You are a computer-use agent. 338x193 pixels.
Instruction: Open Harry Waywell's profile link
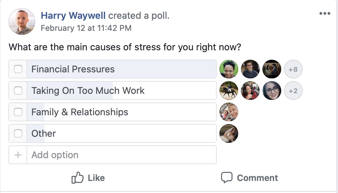73,15
